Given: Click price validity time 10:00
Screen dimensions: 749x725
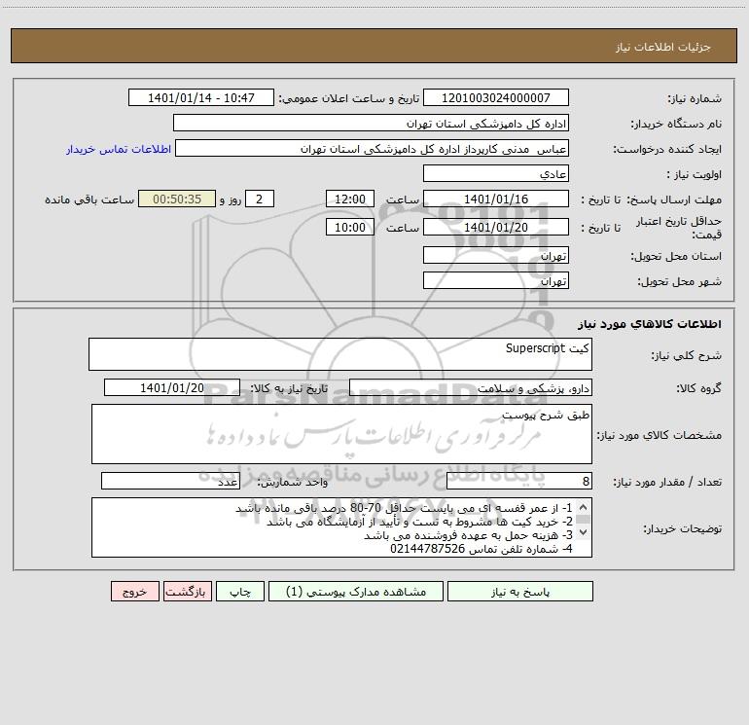Looking at the screenshot, I should pos(349,227).
